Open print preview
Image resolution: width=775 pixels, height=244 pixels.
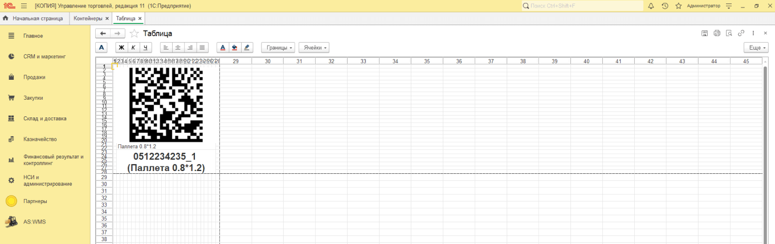(729, 33)
